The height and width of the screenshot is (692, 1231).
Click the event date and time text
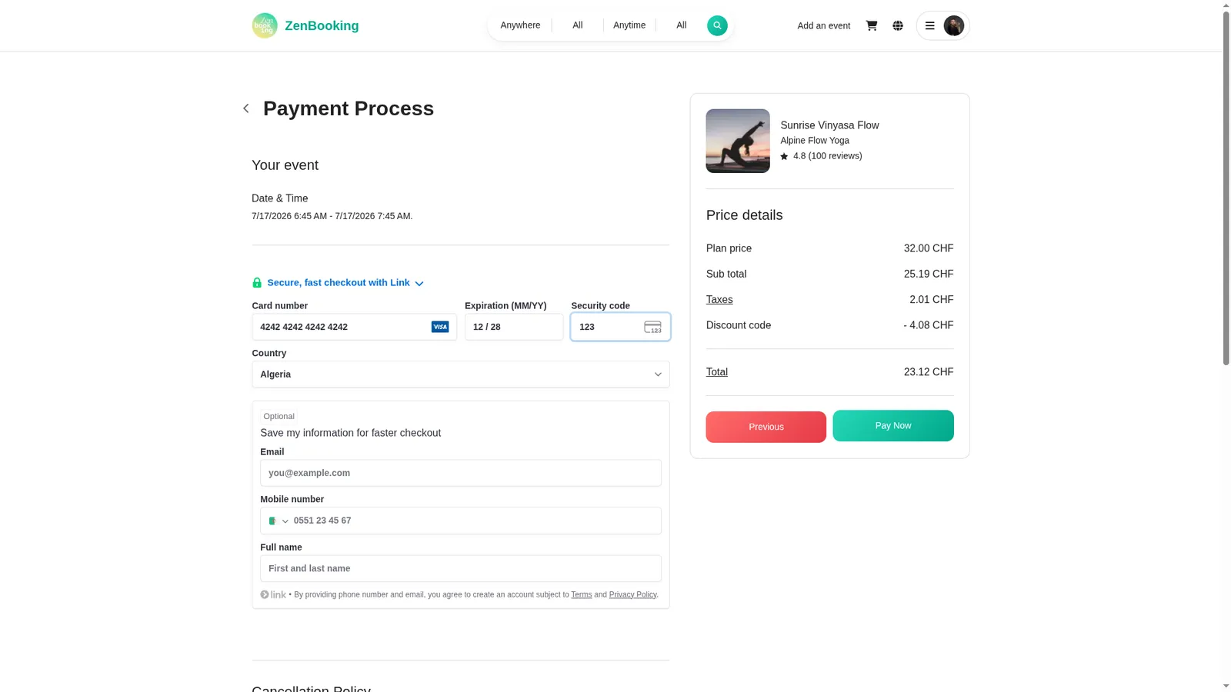[332, 216]
